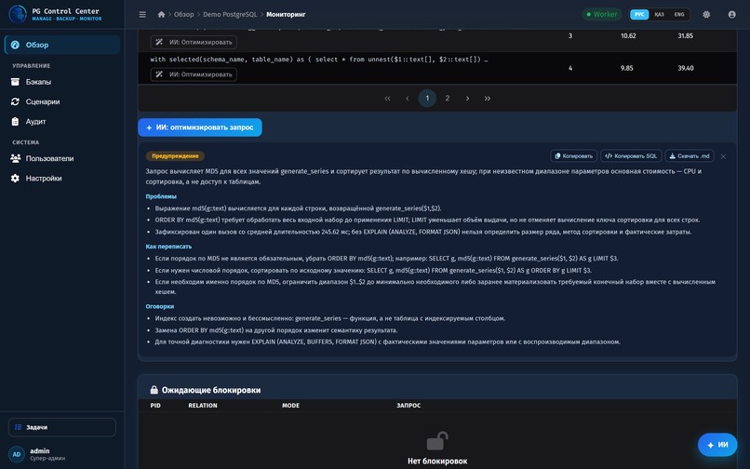This screenshot has height=469, width=750.
Task: Switch language to РУС
Action: click(639, 14)
